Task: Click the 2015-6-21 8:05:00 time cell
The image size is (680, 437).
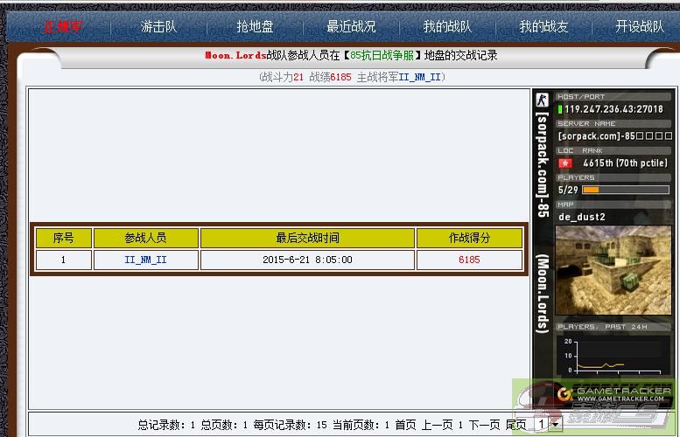Action: tap(307, 260)
